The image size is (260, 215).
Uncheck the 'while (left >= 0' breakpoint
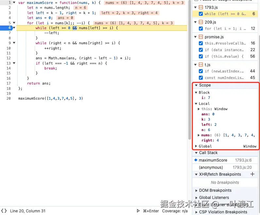click(x=201, y=14)
